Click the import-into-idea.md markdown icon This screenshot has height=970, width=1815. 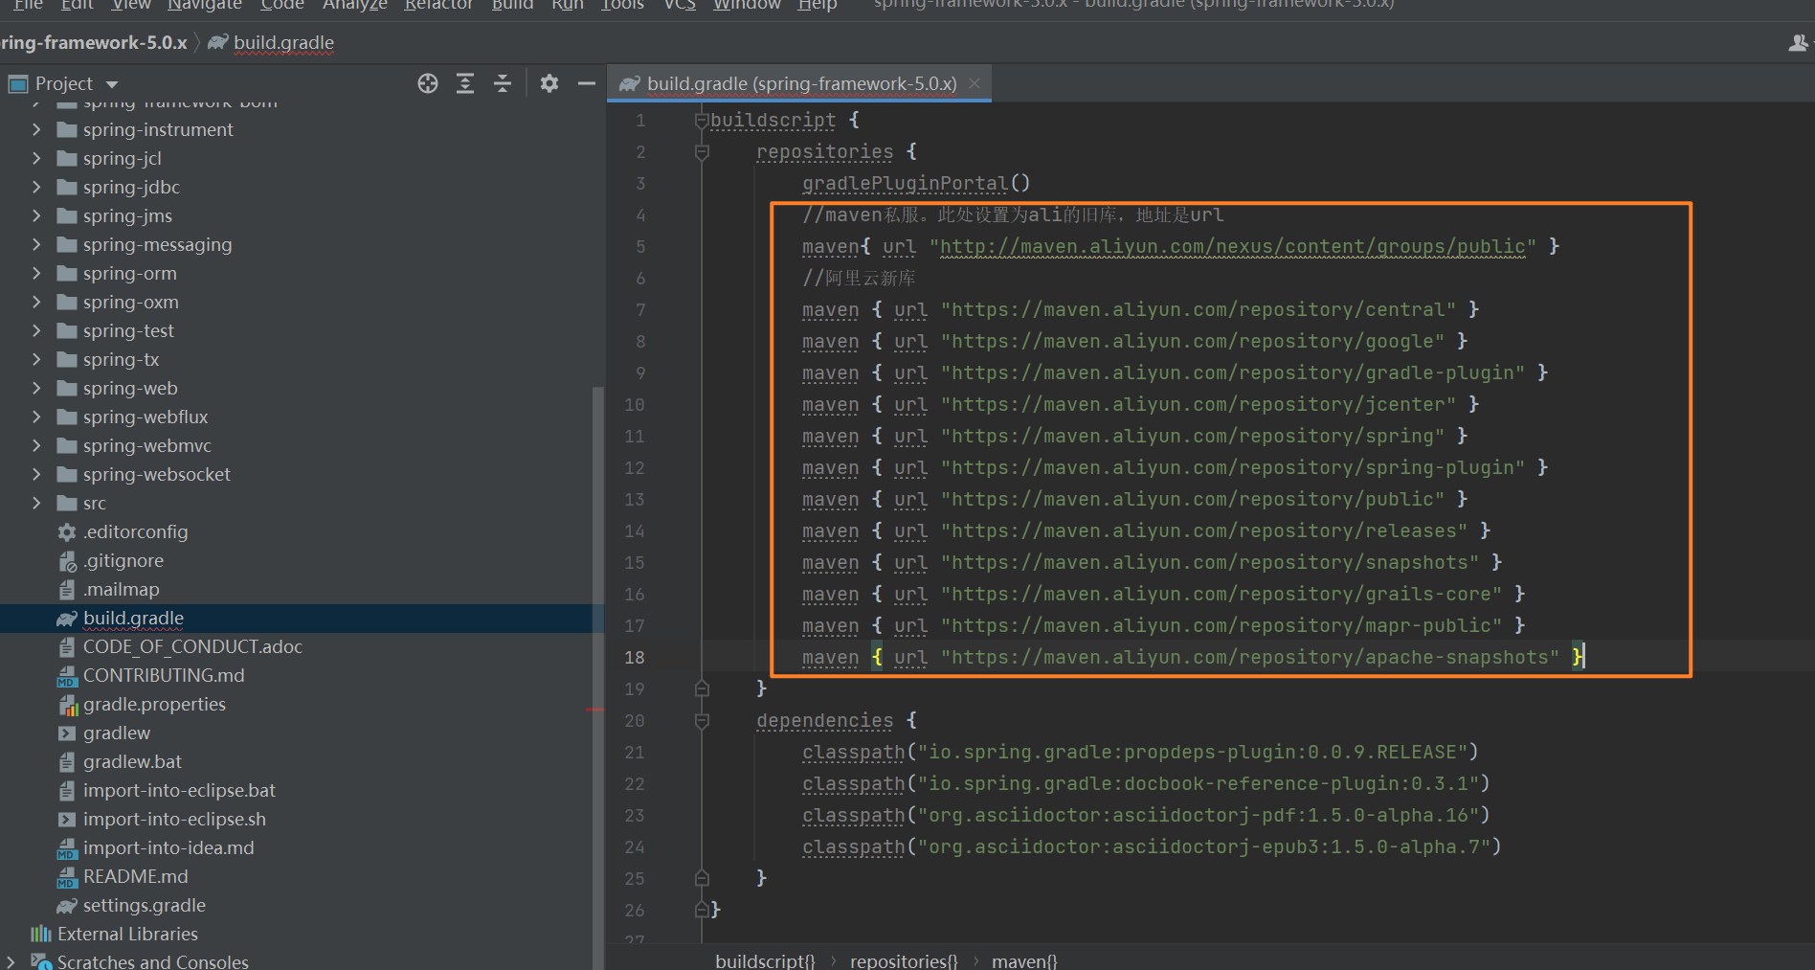point(67,848)
